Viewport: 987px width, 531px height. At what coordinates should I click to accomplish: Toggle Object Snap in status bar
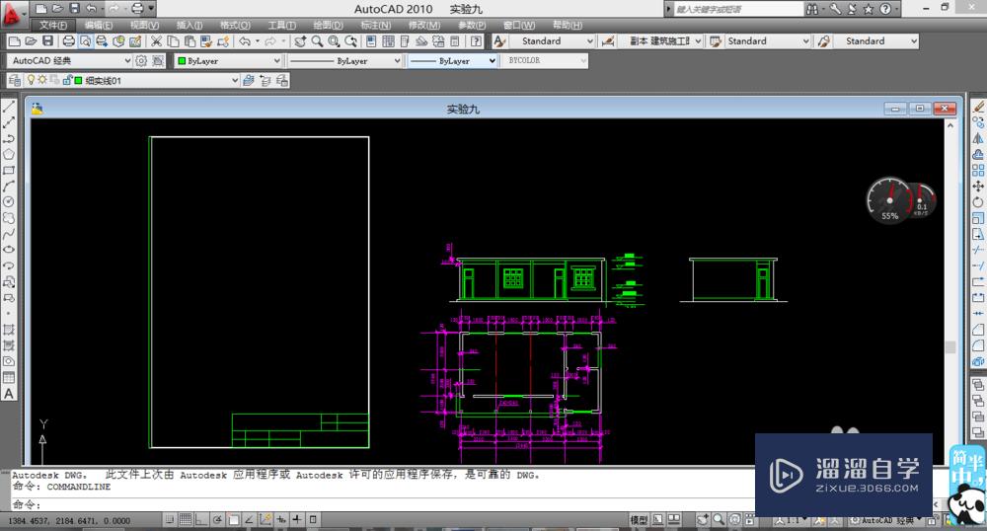[234, 520]
